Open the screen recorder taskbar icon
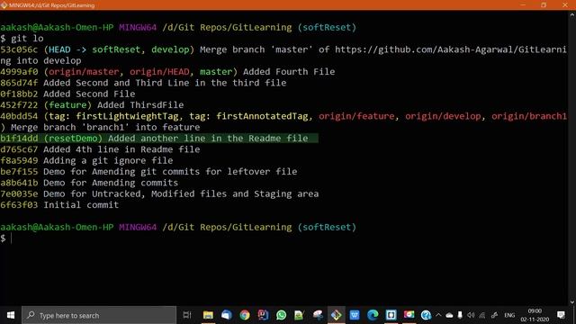The height and width of the screenshot is (324, 576). 409,315
